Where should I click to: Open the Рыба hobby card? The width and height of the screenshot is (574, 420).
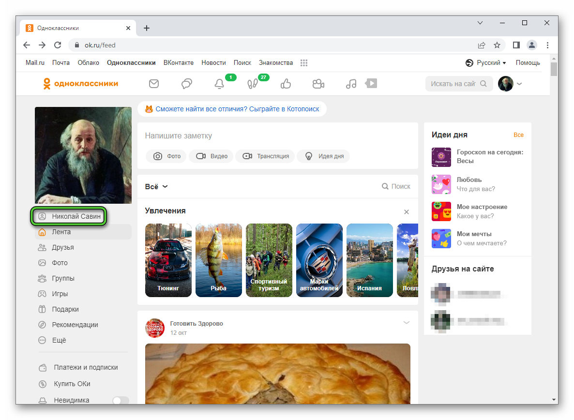tap(219, 260)
